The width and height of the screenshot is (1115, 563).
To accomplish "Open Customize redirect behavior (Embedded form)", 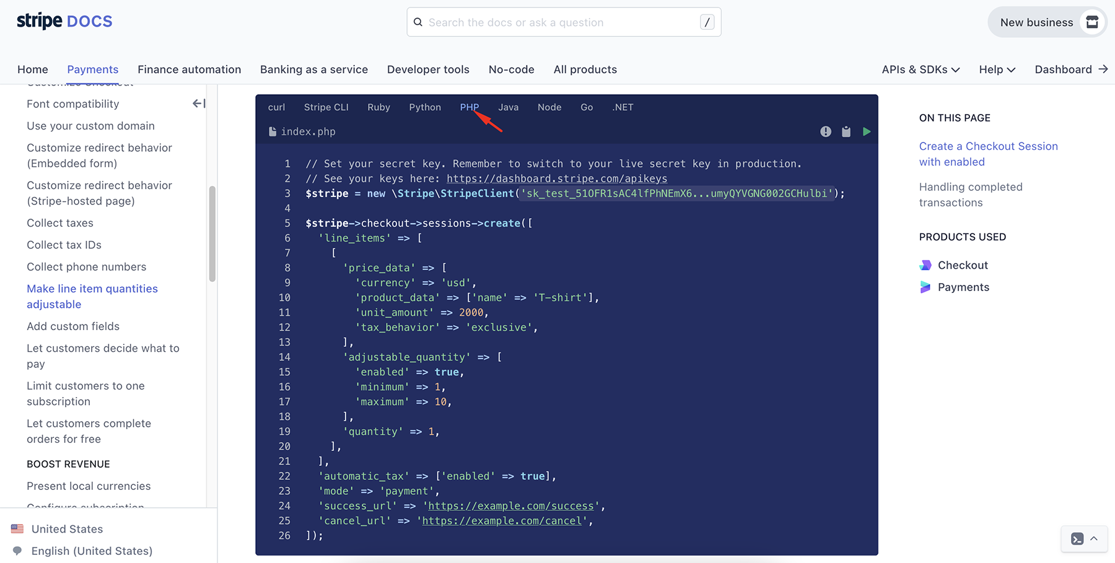I will [x=100, y=155].
